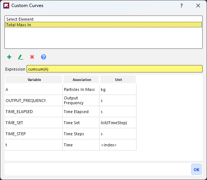The height and width of the screenshot is (180, 207).
Task: Select the Total Mass In list entry
Action: tap(103, 25)
